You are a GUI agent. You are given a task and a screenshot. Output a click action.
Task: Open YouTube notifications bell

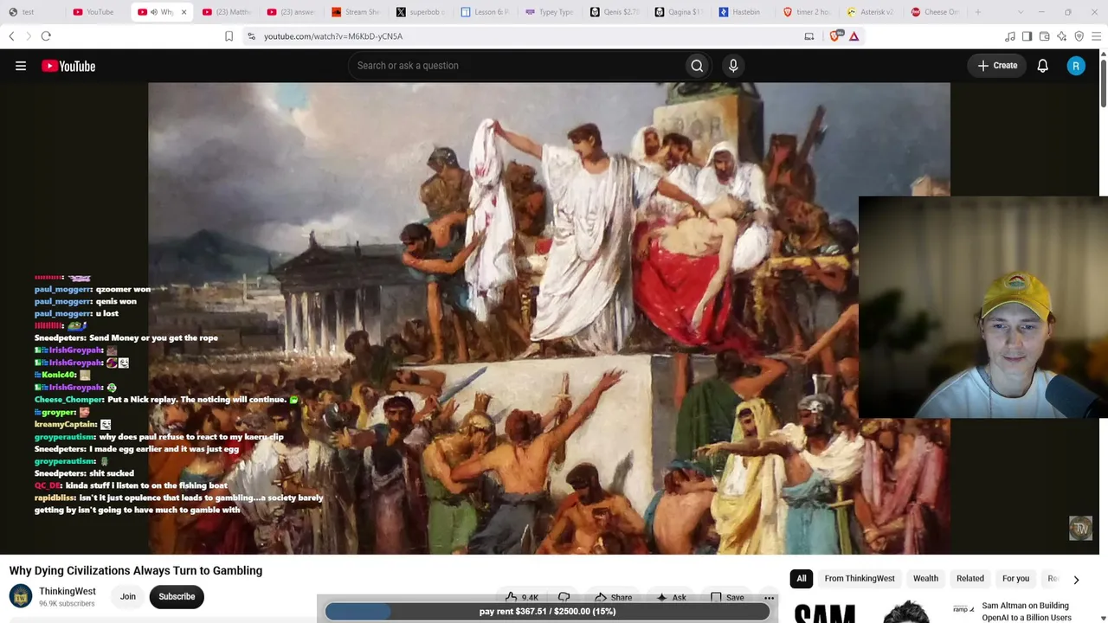tap(1042, 66)
